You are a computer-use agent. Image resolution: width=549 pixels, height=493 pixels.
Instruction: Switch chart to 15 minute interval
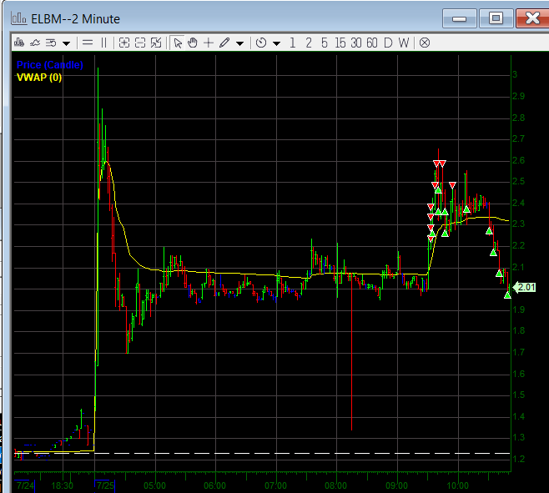(x=340, y=43)
